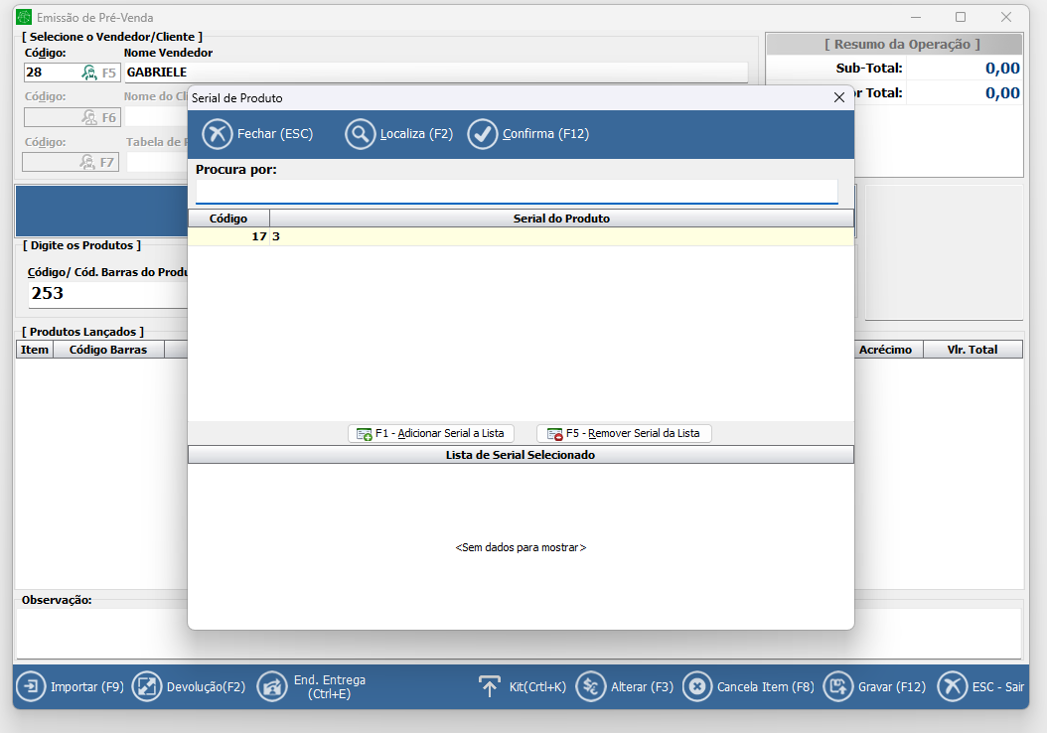Click Alterar (F3) in bottom bar
Viewport: 1047px width, 733px height.
[x=591, y=686]
